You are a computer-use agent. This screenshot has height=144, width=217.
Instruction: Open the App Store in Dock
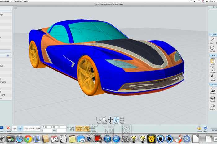[117, 139]
